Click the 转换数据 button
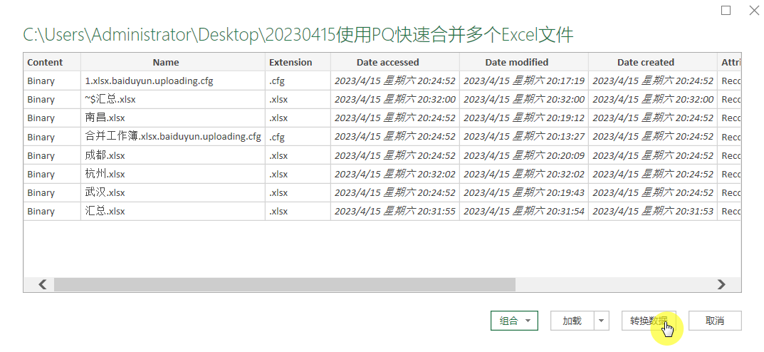 [x=649, y=321]
